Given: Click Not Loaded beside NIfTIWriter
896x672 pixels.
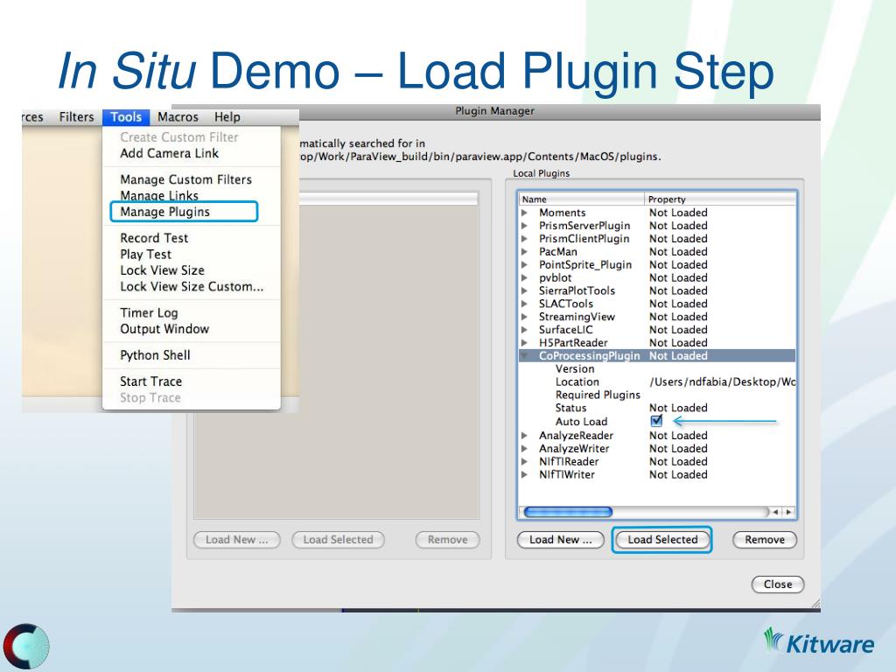Looking at the screenshot, I should pos(678,475).
